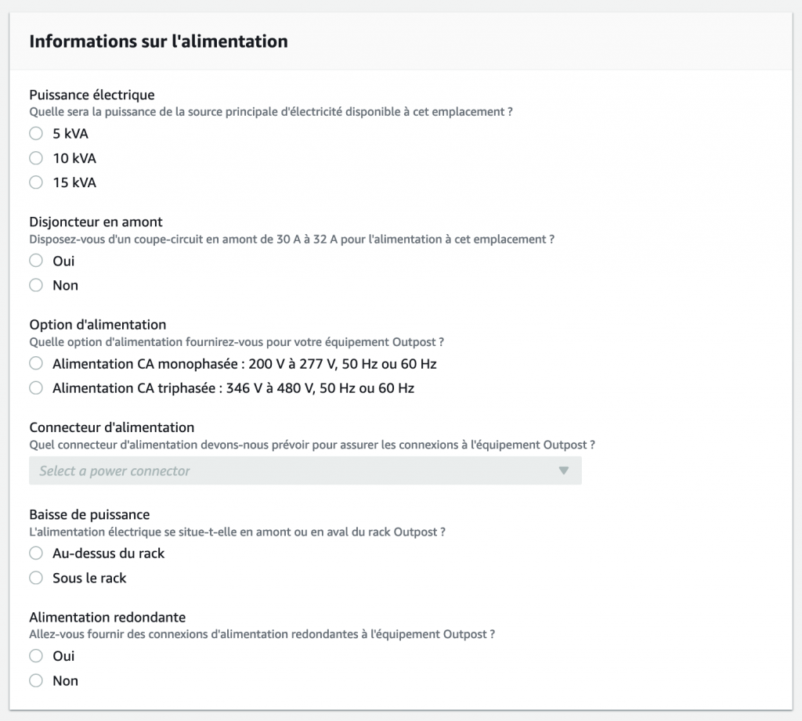Select Non for Disjoncteur en amont

[36, 285]
